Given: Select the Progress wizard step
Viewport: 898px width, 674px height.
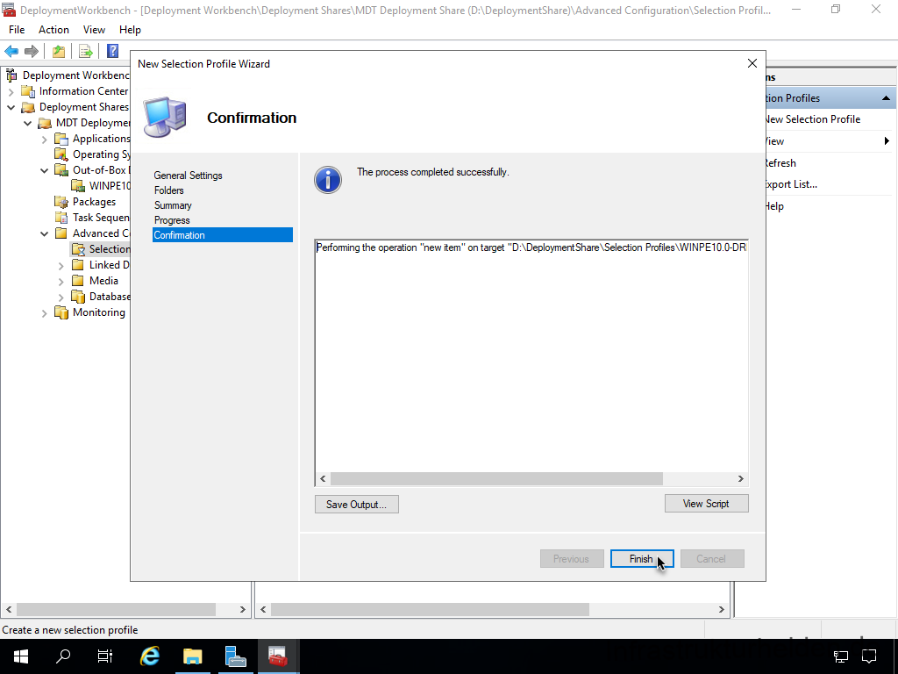Looking at the screenshot, I should [172, 220].
